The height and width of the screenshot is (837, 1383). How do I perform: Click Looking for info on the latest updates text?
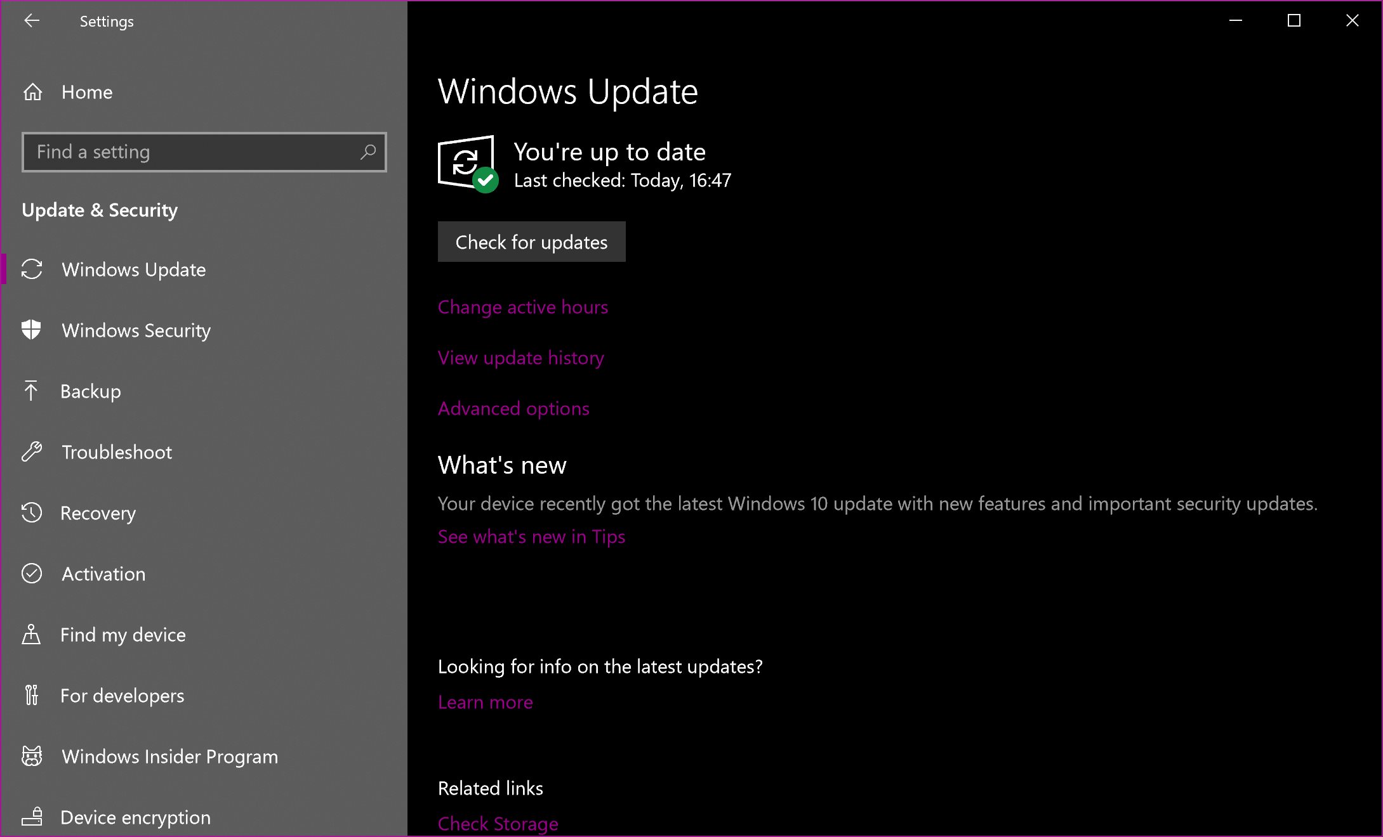600,667
